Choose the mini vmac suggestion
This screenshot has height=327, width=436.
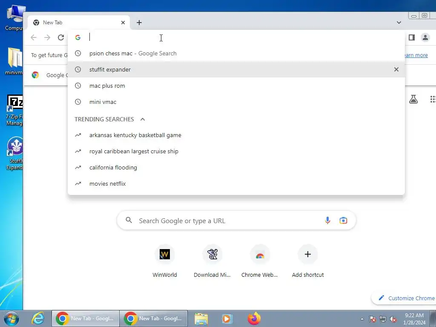(236, 102)
